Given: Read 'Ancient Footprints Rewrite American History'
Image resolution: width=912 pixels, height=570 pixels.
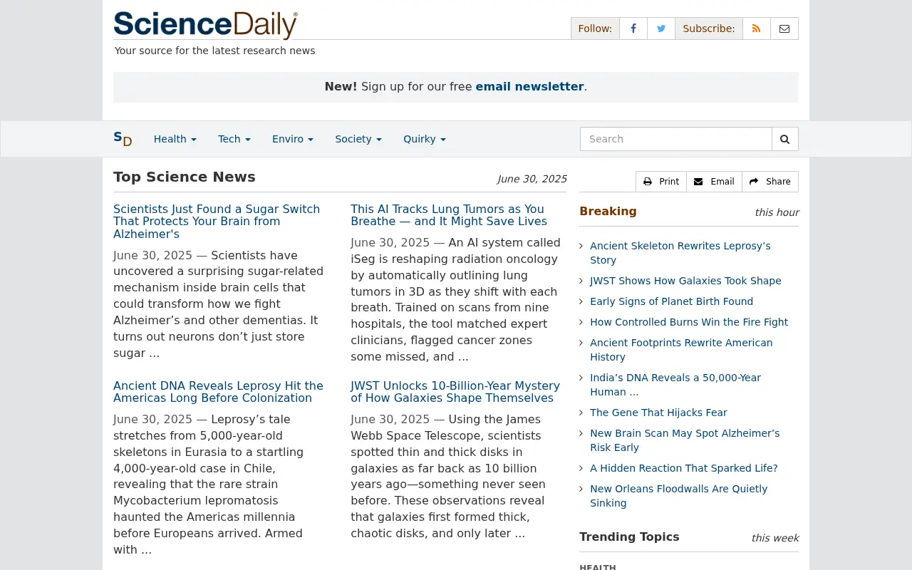Looking at the screenshot, I should (x=681, y=350).
